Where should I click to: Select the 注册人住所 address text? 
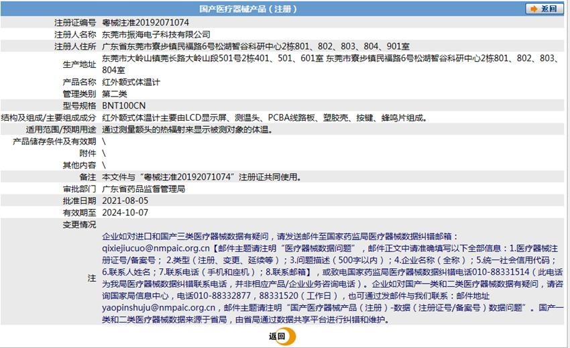click(256, 46)
